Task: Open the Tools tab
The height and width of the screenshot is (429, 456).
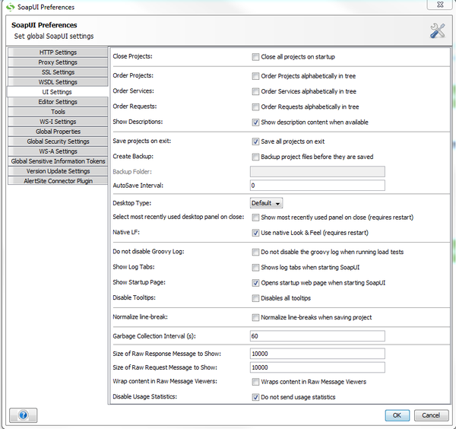Action: 58,112
